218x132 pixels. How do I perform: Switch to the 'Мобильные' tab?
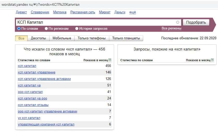pyautogui.click(x=62, y=38)
